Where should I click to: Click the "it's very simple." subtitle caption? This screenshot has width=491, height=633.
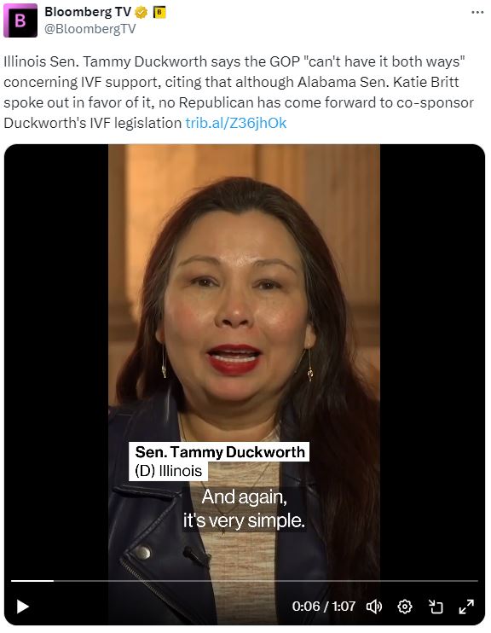pos(244,520)
